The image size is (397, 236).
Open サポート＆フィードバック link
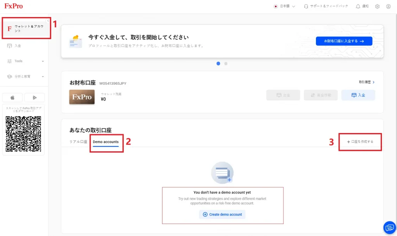tap(326, 6)
